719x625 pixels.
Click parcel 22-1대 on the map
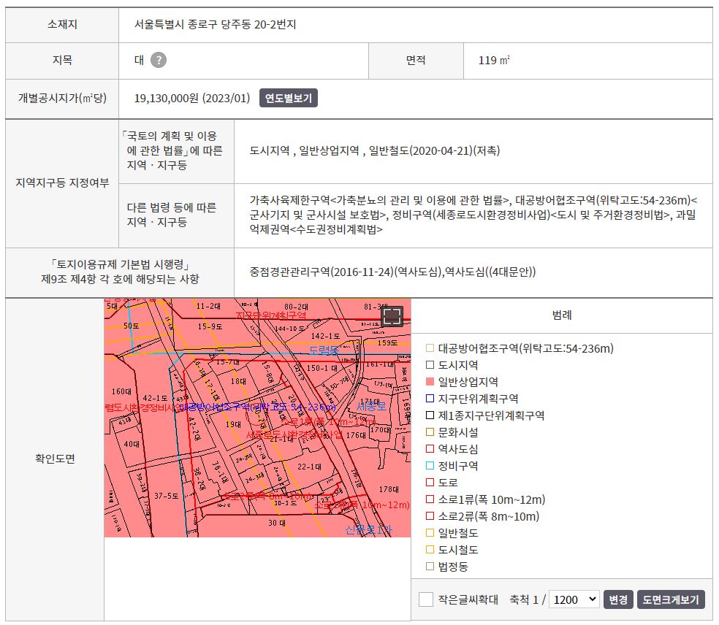tap(310, 467)
